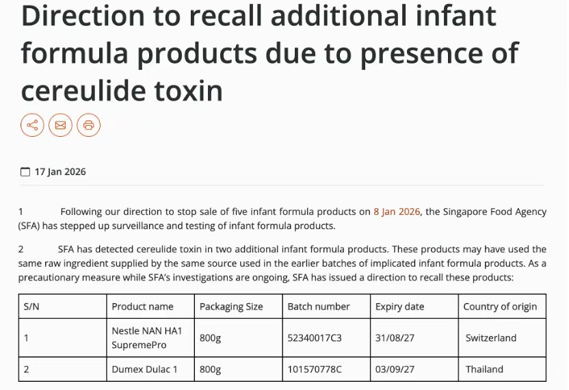Click the 17 Jan 2026 publish date

pos(60,172)
